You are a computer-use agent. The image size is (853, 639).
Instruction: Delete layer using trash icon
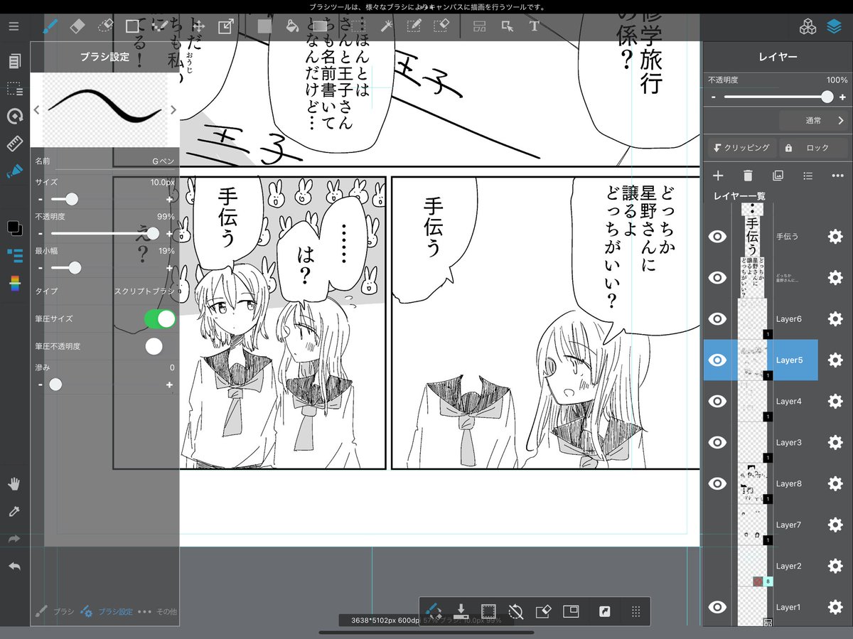[748, 176]
